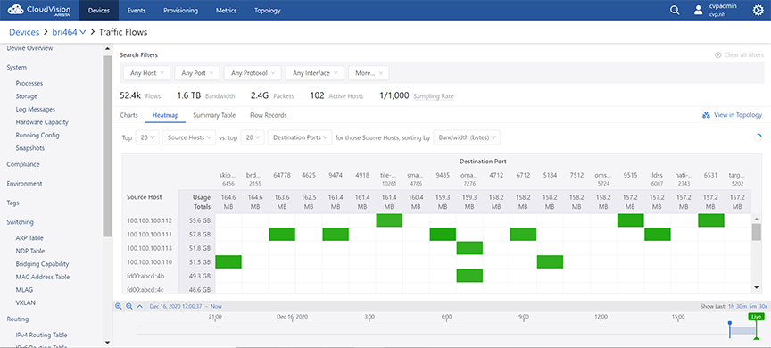Open the settings gear icon
This screenshot has height=348, width=771.
759,11
